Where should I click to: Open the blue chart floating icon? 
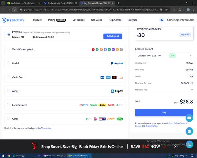coord(189,131)
